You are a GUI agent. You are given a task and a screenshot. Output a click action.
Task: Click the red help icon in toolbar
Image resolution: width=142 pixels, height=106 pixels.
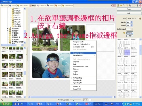[x=140, y=5]
